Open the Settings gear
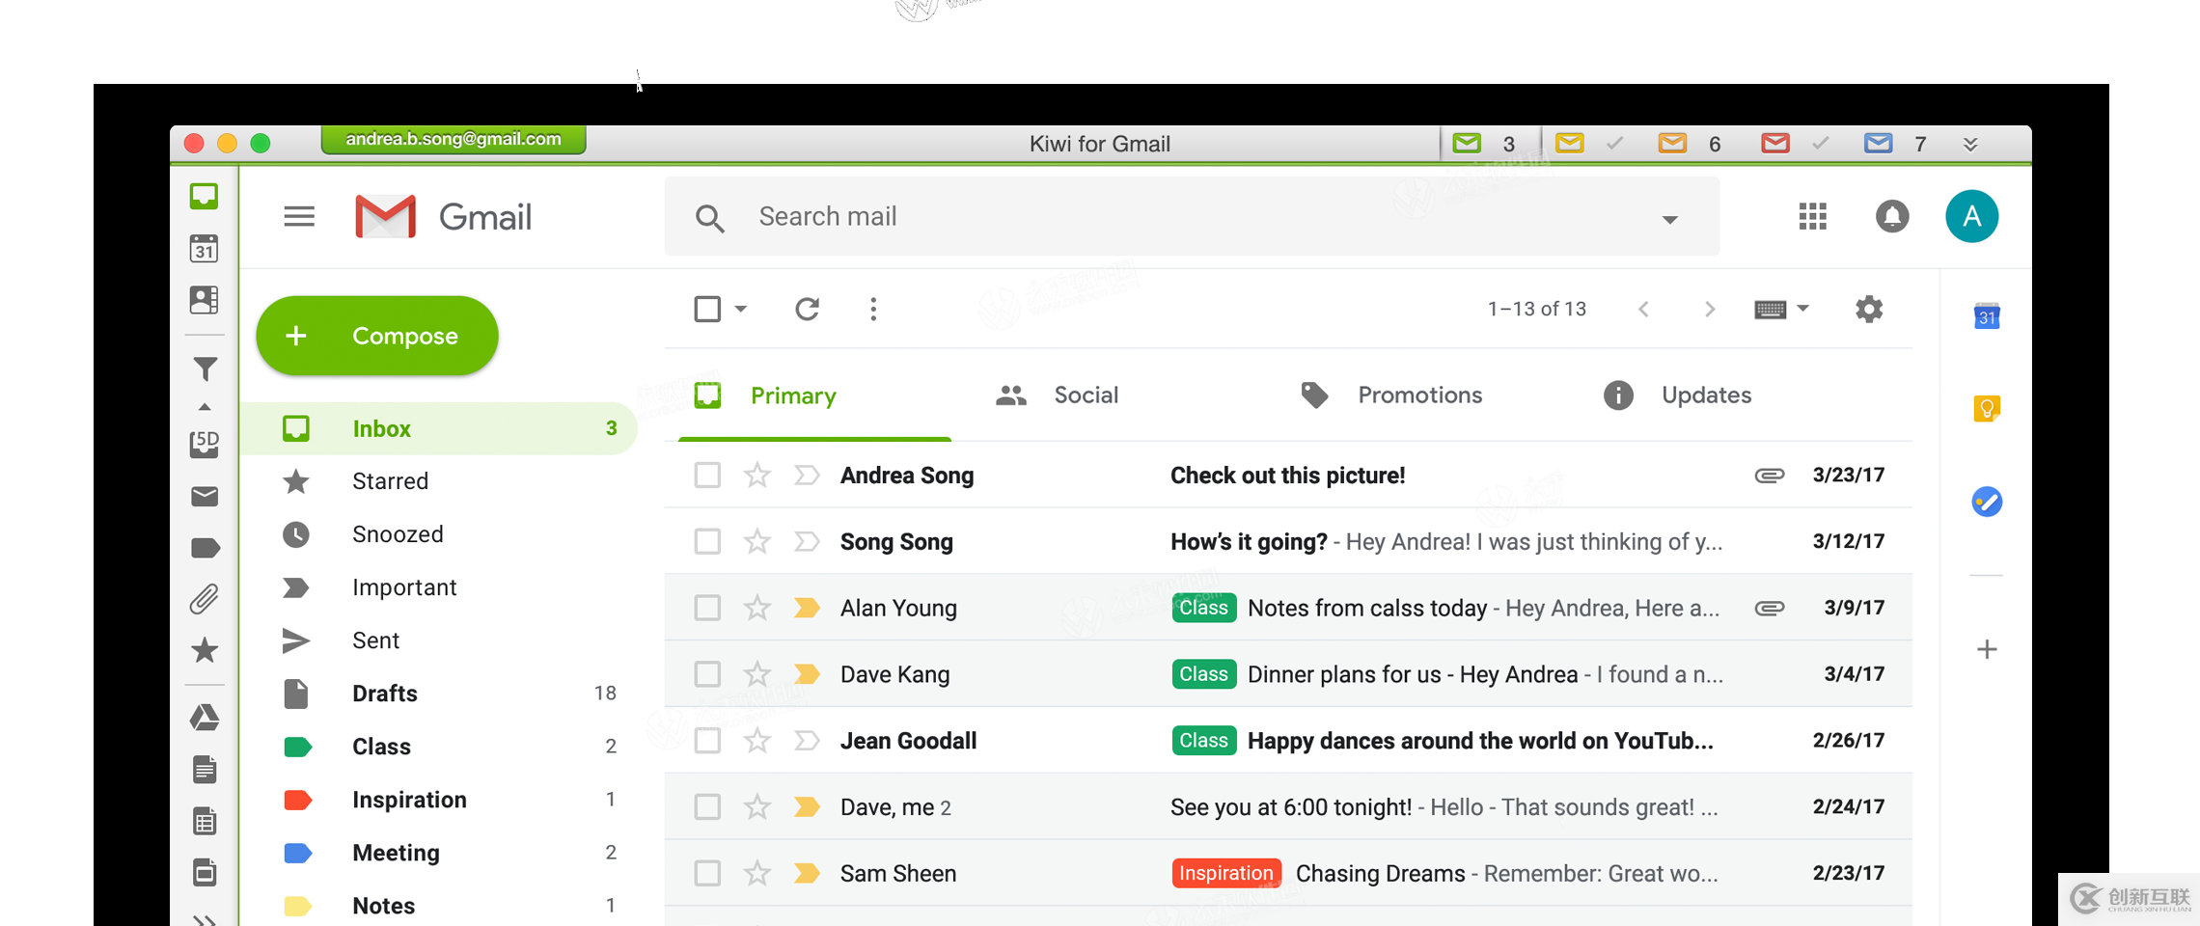 1869,309
